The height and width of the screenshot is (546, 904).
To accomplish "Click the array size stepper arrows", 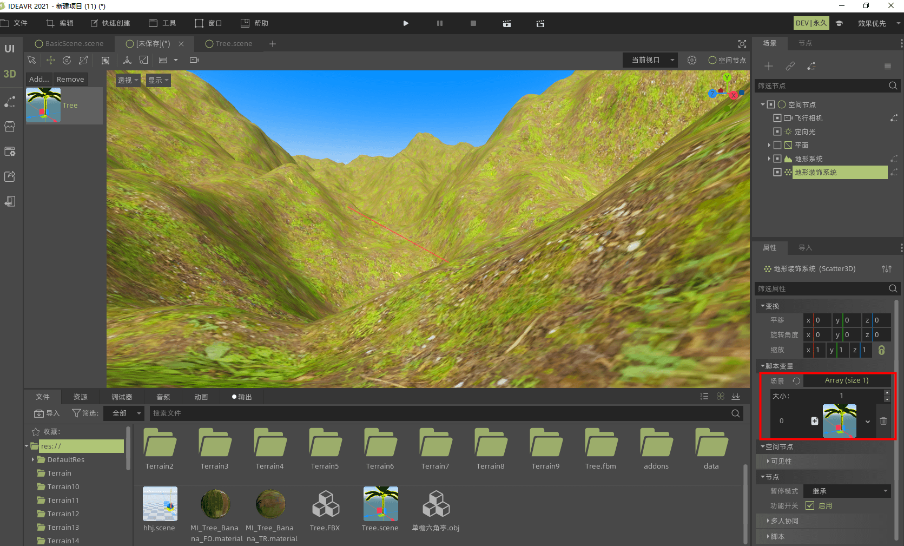I will tap(887, 396).
